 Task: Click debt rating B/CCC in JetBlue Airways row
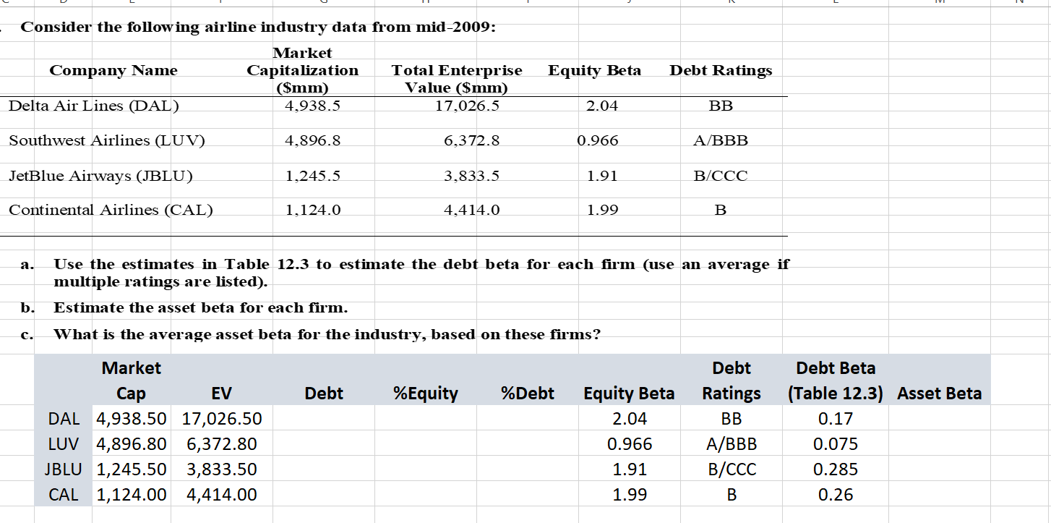tap(721, 175)
